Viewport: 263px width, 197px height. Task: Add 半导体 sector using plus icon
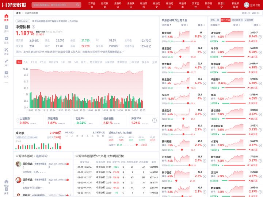tap(260, 52)
